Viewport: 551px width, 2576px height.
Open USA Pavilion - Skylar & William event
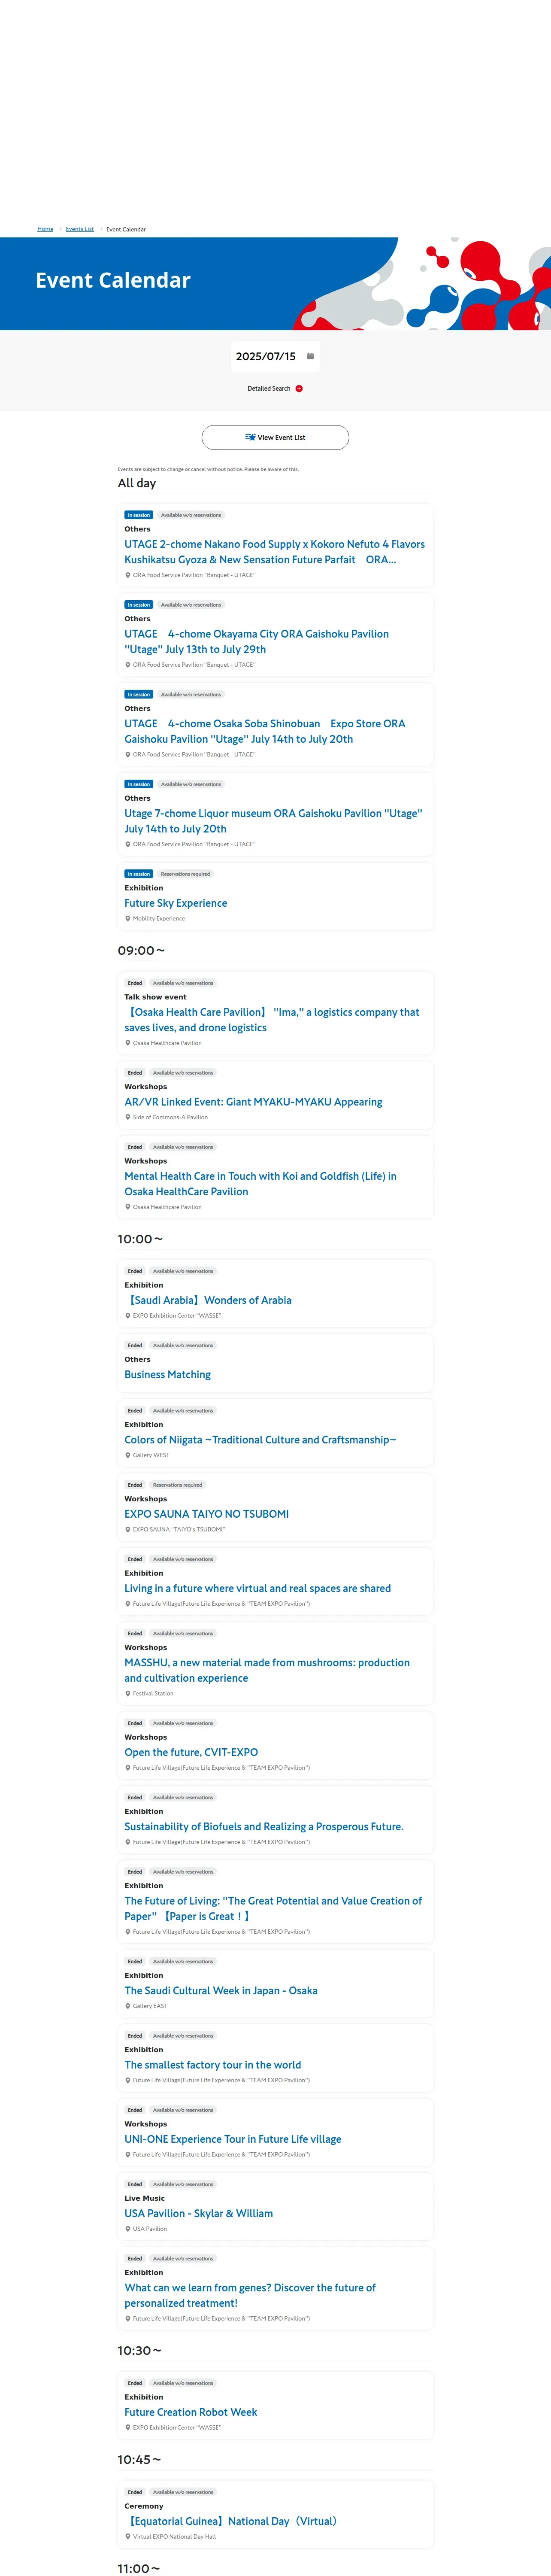[x=198, y=2213]
